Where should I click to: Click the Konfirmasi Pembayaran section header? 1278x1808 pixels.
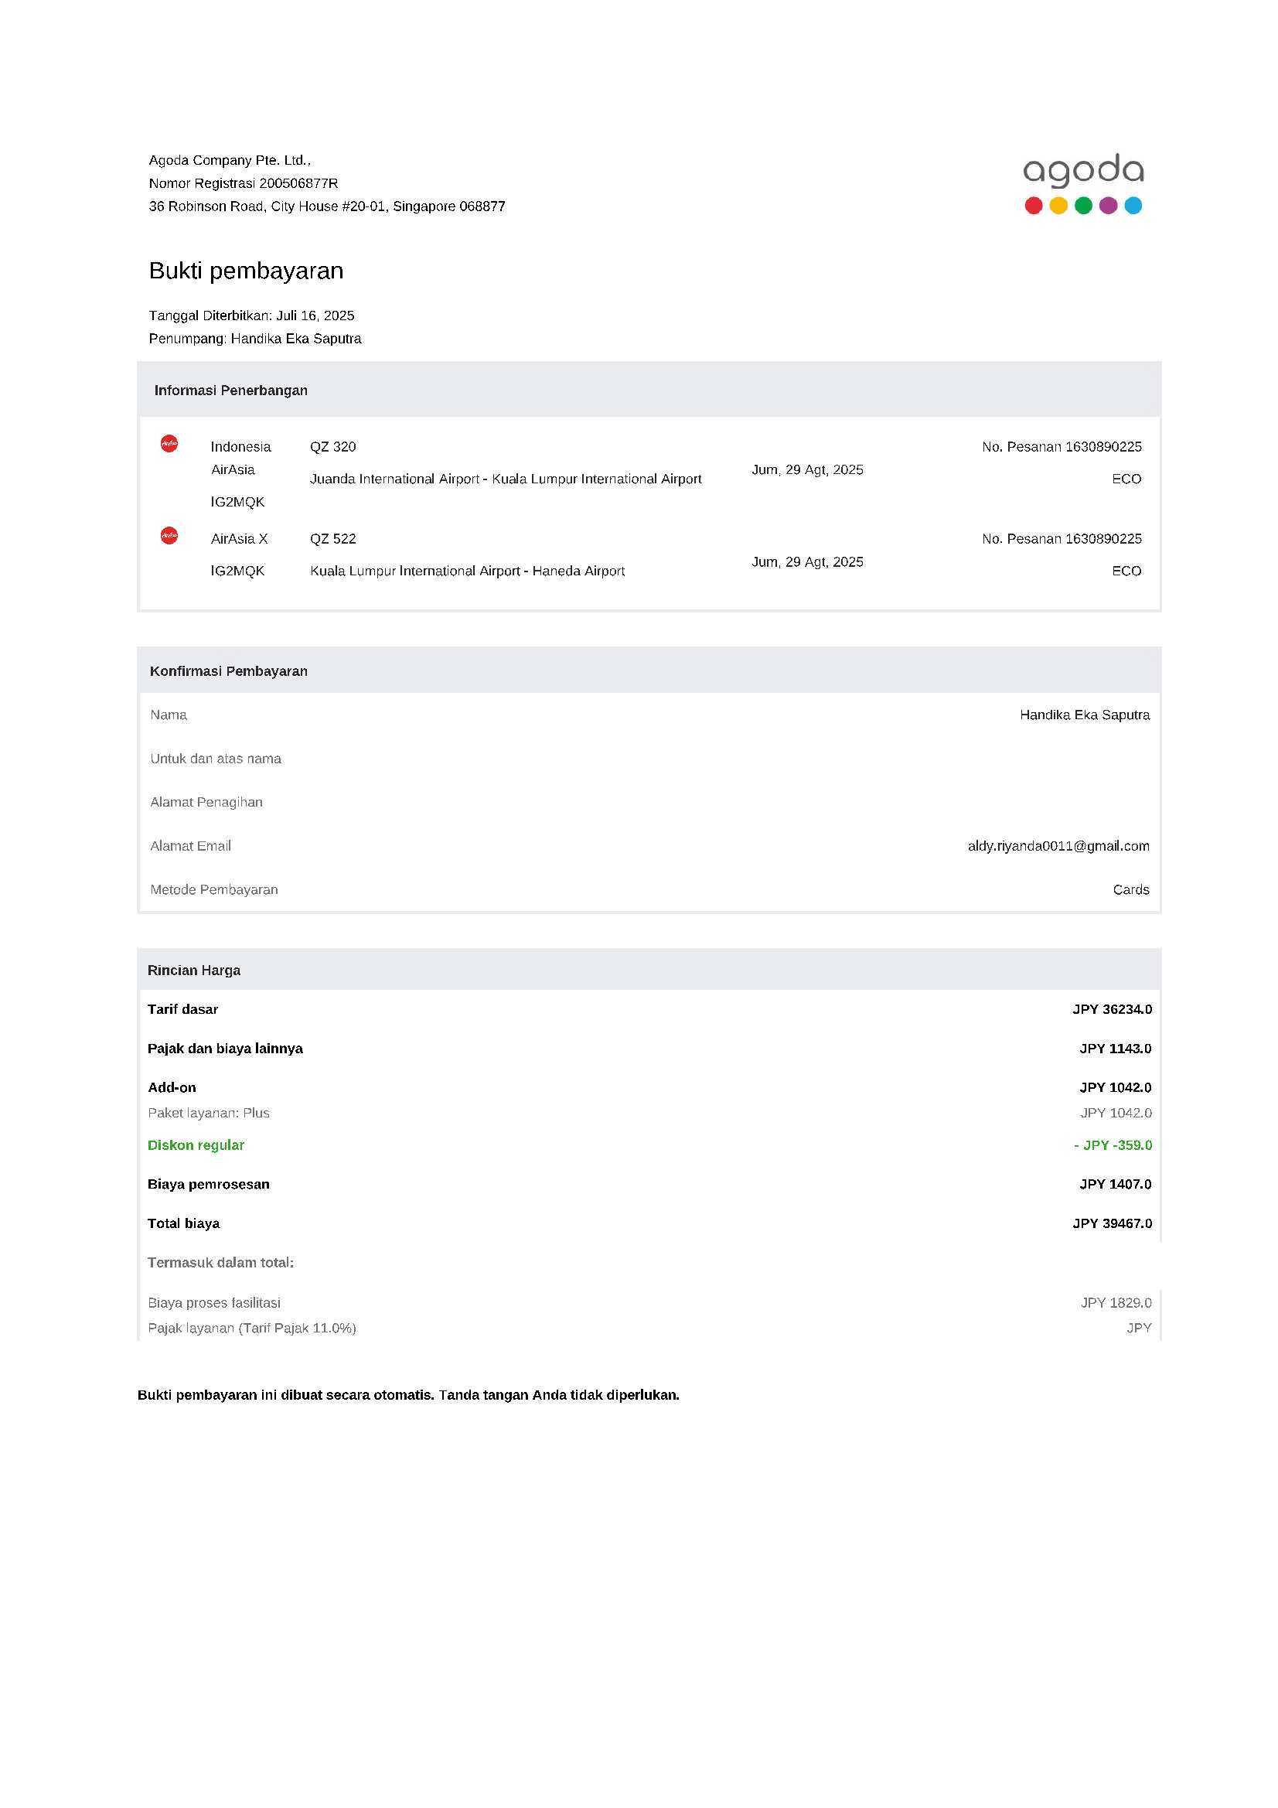click(x=228, y=671)
